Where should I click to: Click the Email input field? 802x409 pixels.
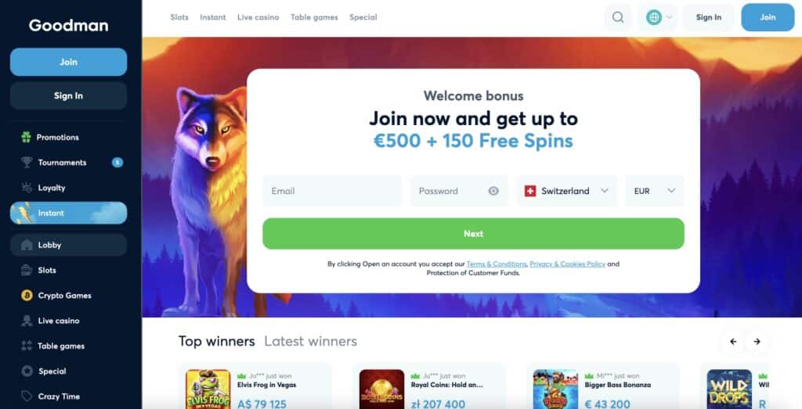[332, 191]
